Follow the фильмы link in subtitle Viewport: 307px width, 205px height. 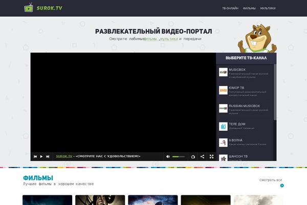150,39
